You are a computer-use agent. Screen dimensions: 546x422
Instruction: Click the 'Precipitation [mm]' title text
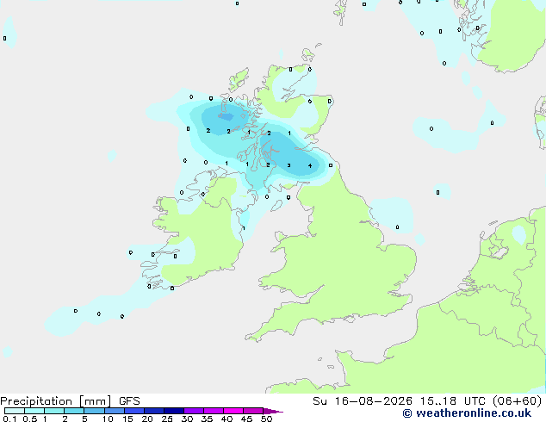[56, 401]
